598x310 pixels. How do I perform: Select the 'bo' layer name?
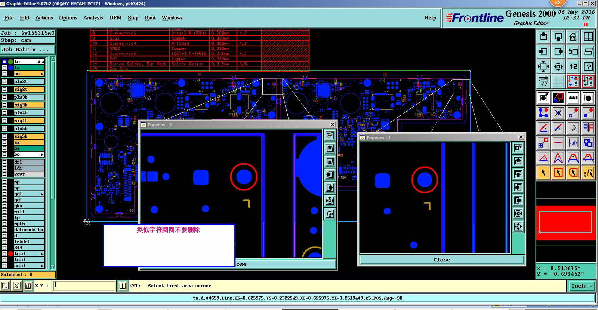[x=29, y=154]
